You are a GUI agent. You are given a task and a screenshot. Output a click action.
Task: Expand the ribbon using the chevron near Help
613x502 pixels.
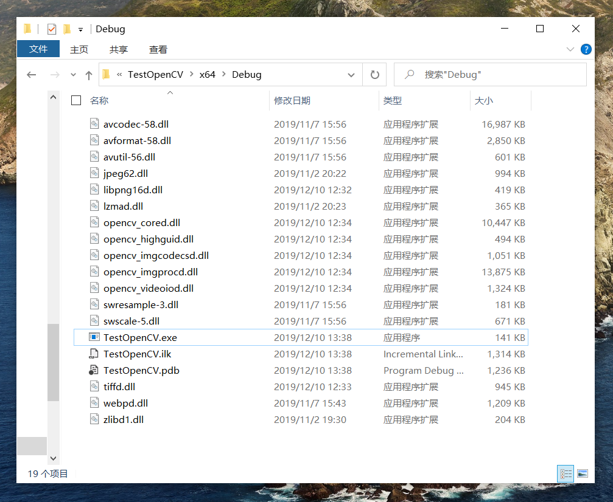[x=570, y=49]
